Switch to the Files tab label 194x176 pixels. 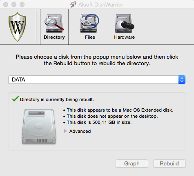pyautogui.click(x=90, y=37)
